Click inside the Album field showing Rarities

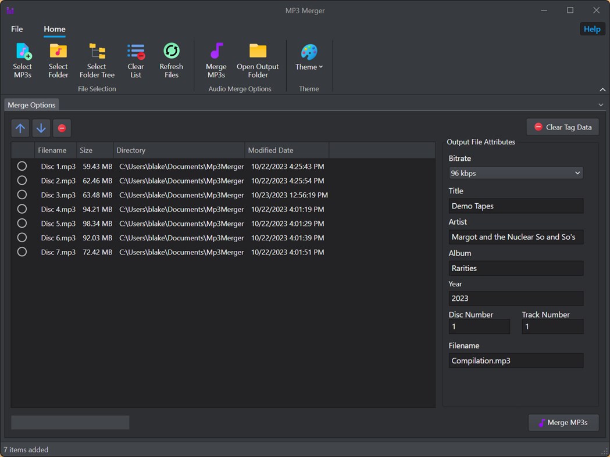click(515, 268)
